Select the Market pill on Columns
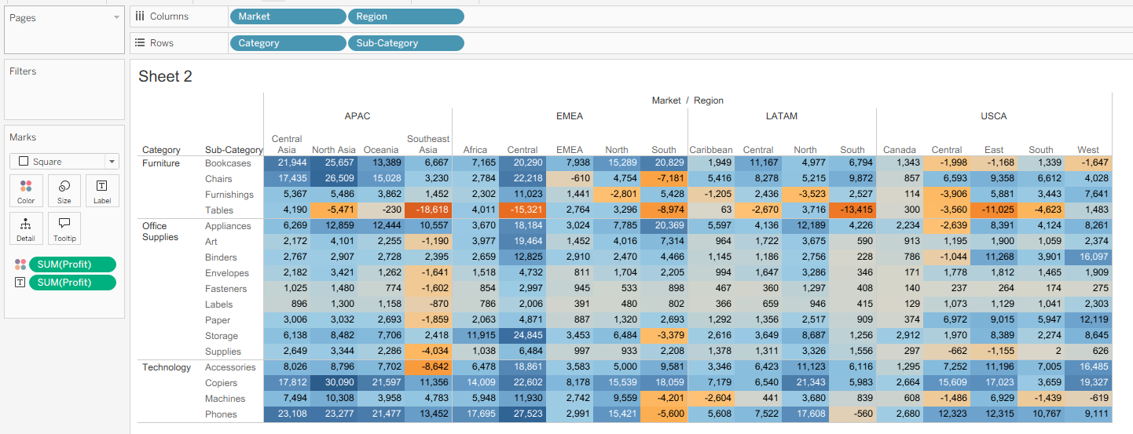This screenshot has width=1133, height=434. 288,16
